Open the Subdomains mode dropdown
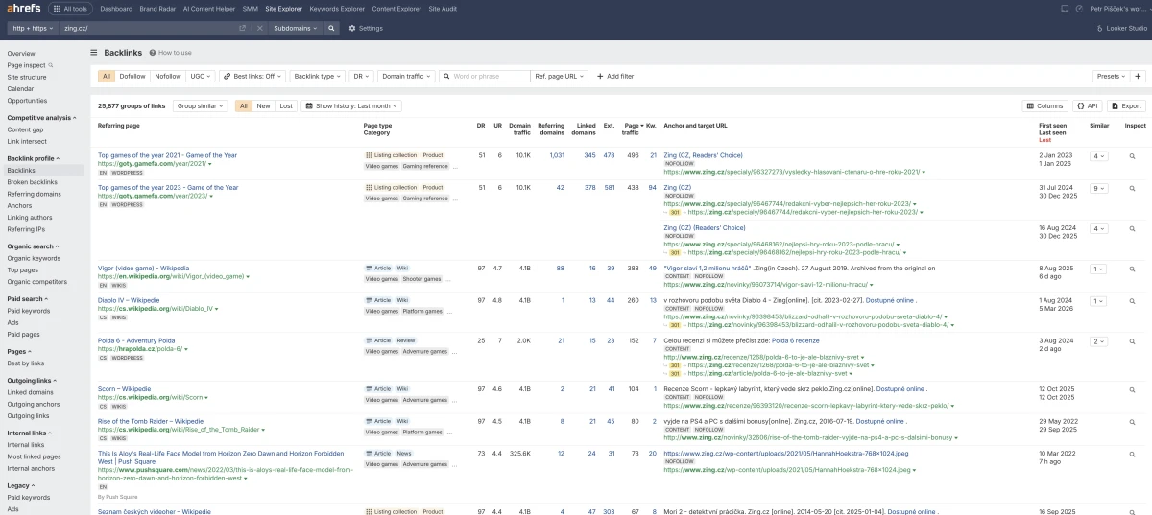1152x515 pixels. [x=297, y=28]
